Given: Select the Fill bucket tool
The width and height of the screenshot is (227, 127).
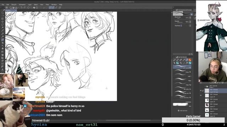Looking at the screenshot, I should point(2,55).
